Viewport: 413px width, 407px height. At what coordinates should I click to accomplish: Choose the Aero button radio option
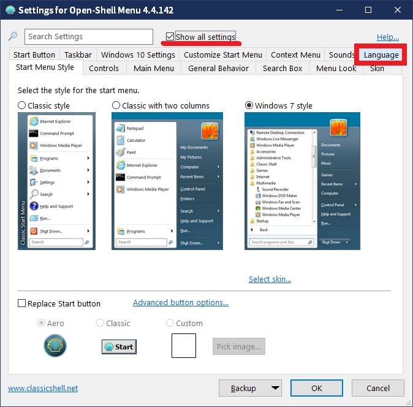pyautogui.click(x=41, y=322)
